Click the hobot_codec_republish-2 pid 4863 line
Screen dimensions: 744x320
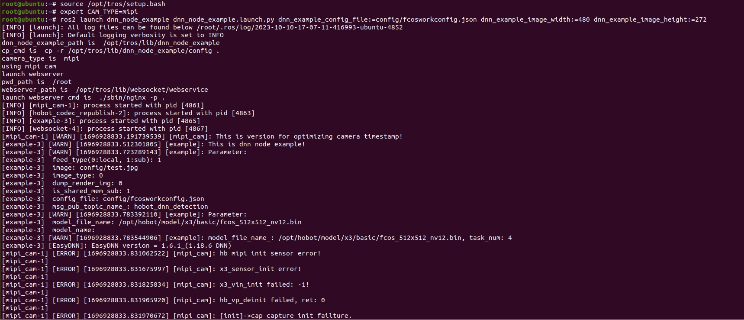pos(128,113)
